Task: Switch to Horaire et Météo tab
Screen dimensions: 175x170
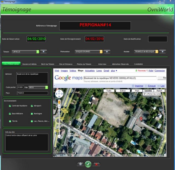Action: tap(29, 64)
